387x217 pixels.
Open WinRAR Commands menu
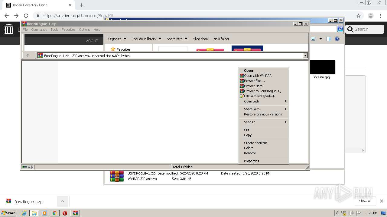click(39, 30)
